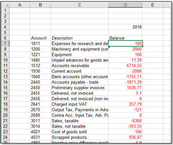Select row 18 header

pyautogui.click(x=5, y=104)
